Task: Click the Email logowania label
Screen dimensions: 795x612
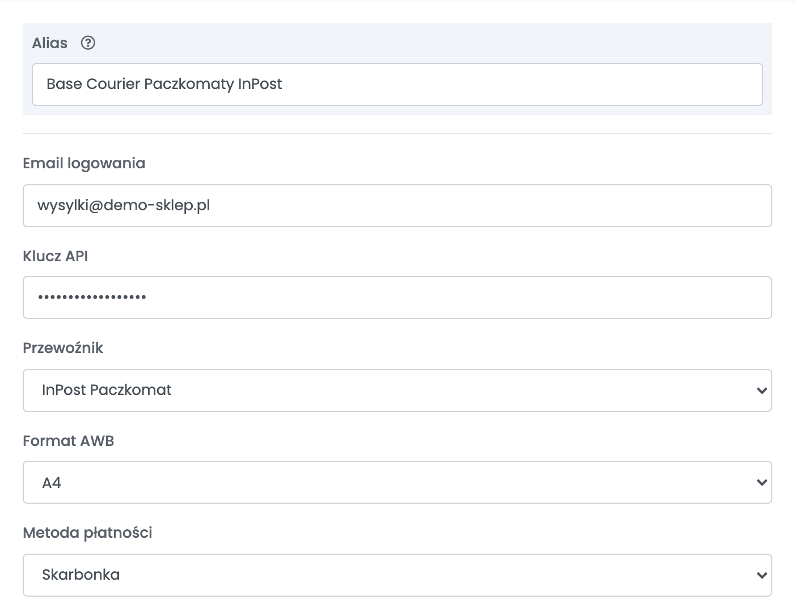Action: (84, 164)
